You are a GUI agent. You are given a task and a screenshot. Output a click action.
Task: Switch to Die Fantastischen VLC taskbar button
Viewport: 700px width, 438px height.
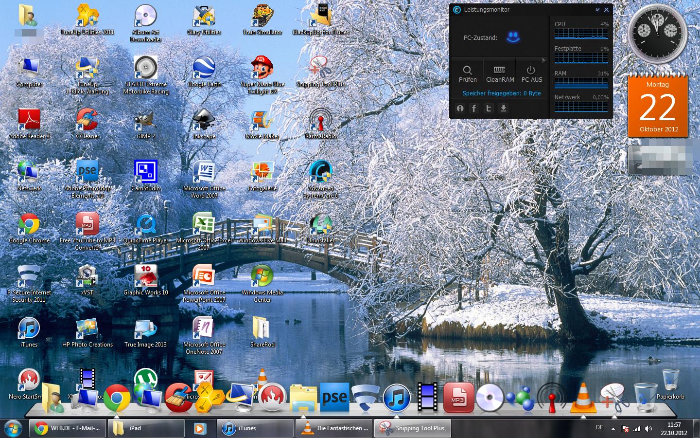point(334,428)
